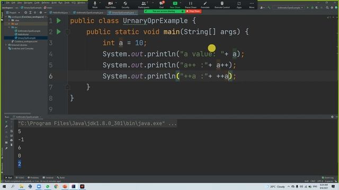The width and height of the screenshot is (339, 190).
Task: Open Annotate tool in Zoom toolbar
Action: click(x=205, y=5)
